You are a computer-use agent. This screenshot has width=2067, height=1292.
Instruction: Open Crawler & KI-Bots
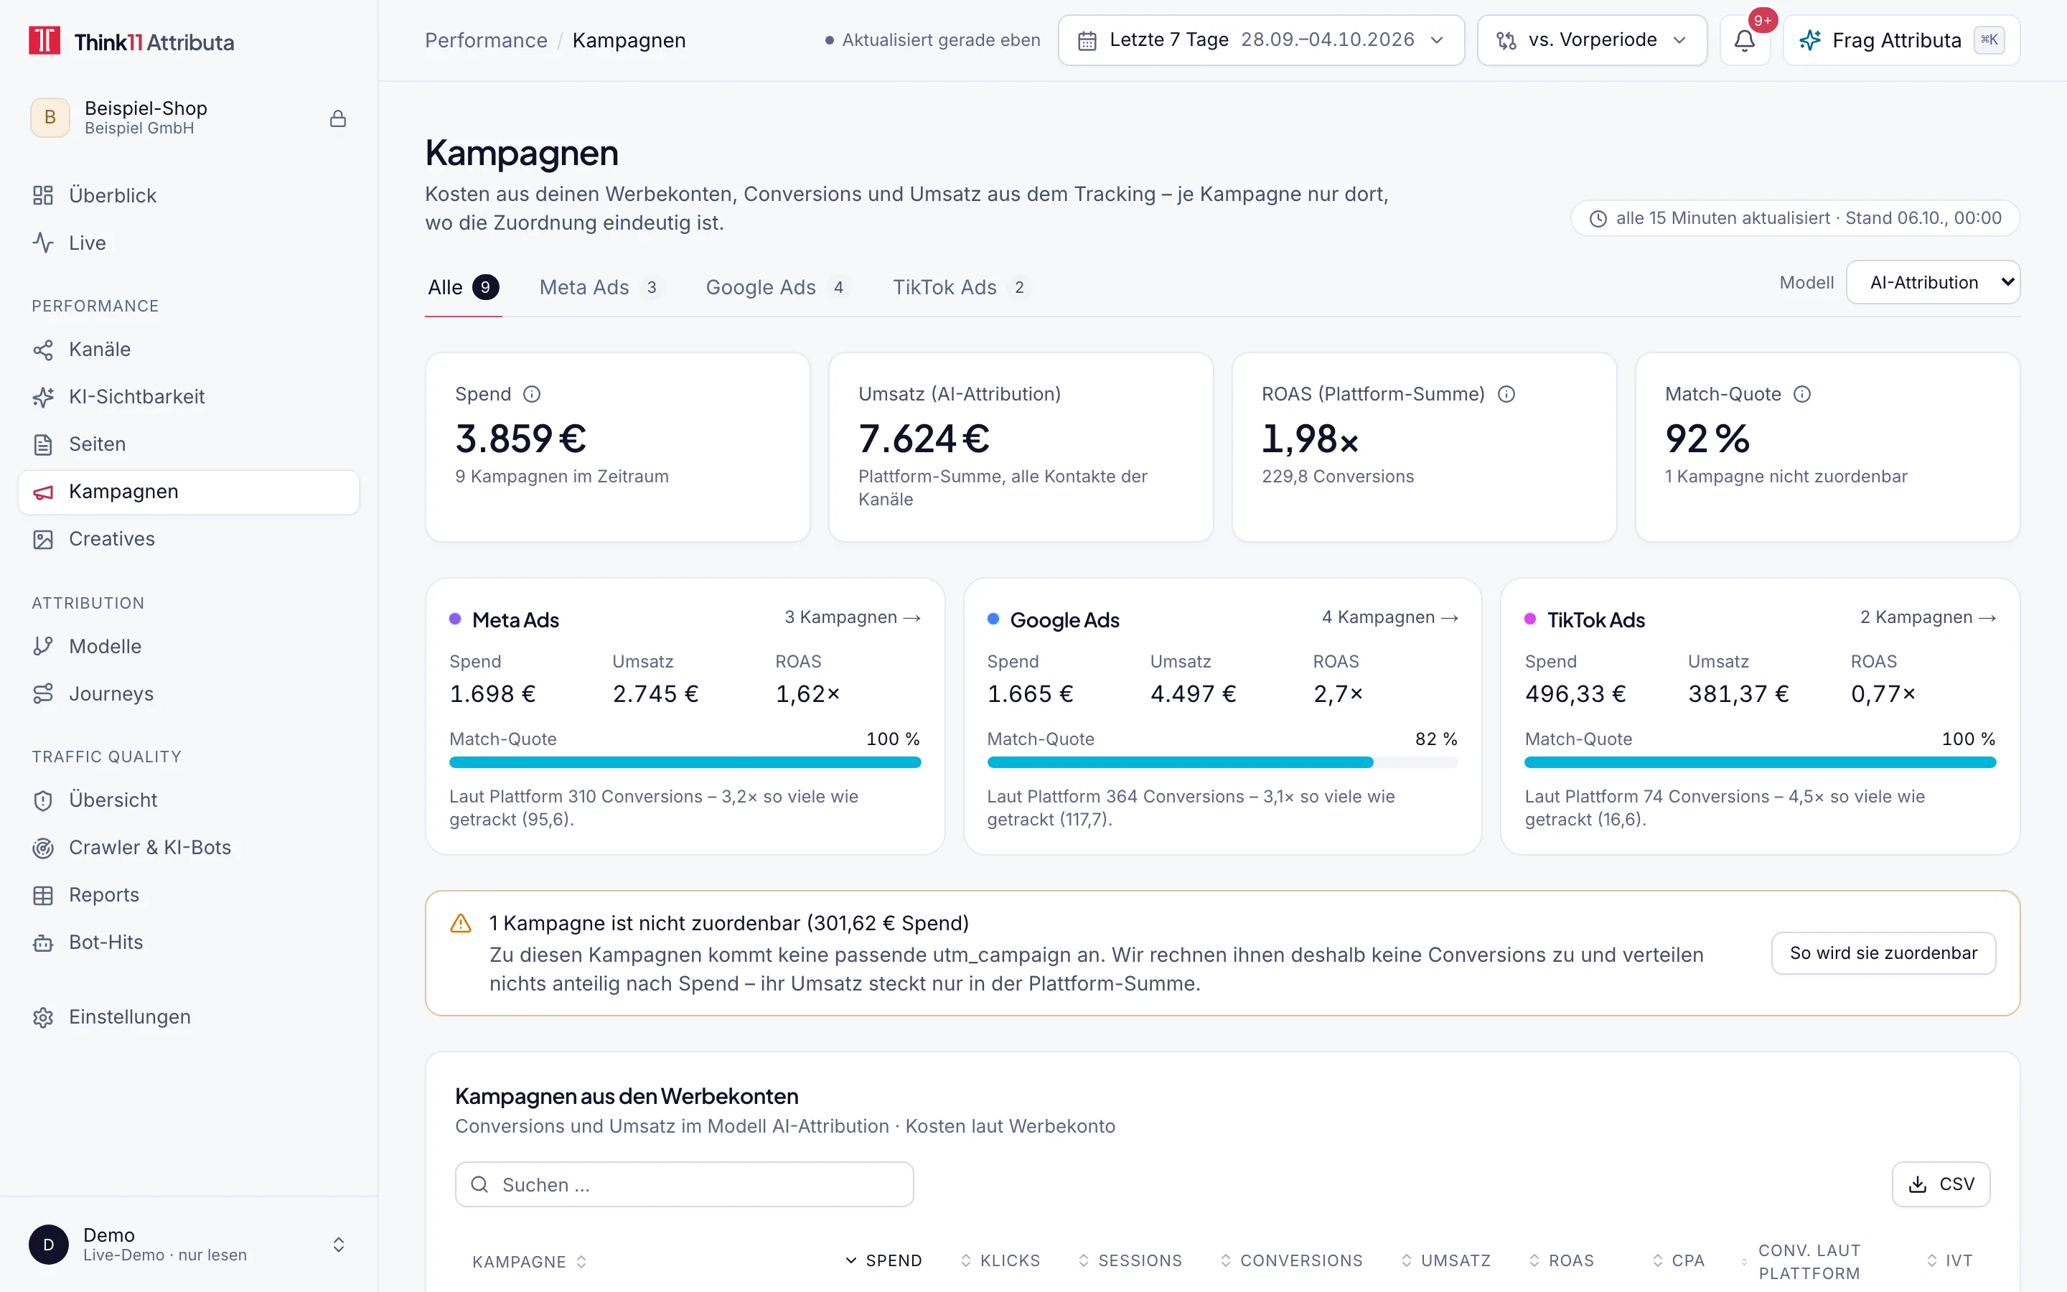pyautogui.click(x=188, y=848)
